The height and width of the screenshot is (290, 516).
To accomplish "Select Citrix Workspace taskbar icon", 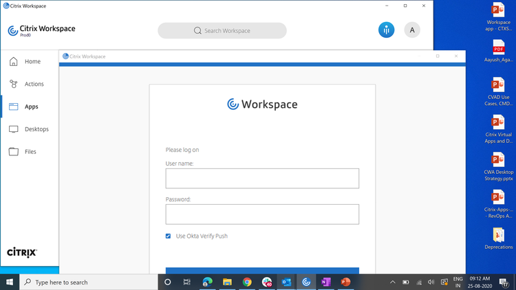I will (306, 282).
